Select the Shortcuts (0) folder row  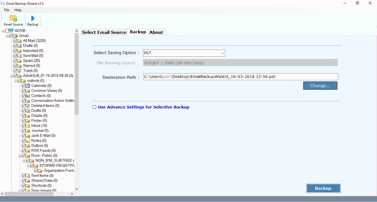(41, 185)
